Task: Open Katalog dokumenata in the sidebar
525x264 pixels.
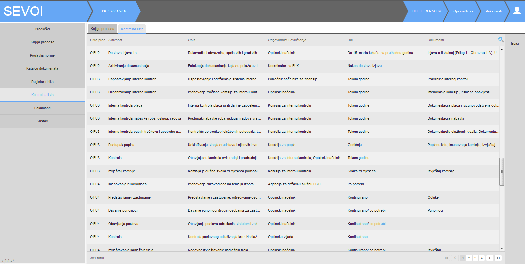Action: [42, 68]
